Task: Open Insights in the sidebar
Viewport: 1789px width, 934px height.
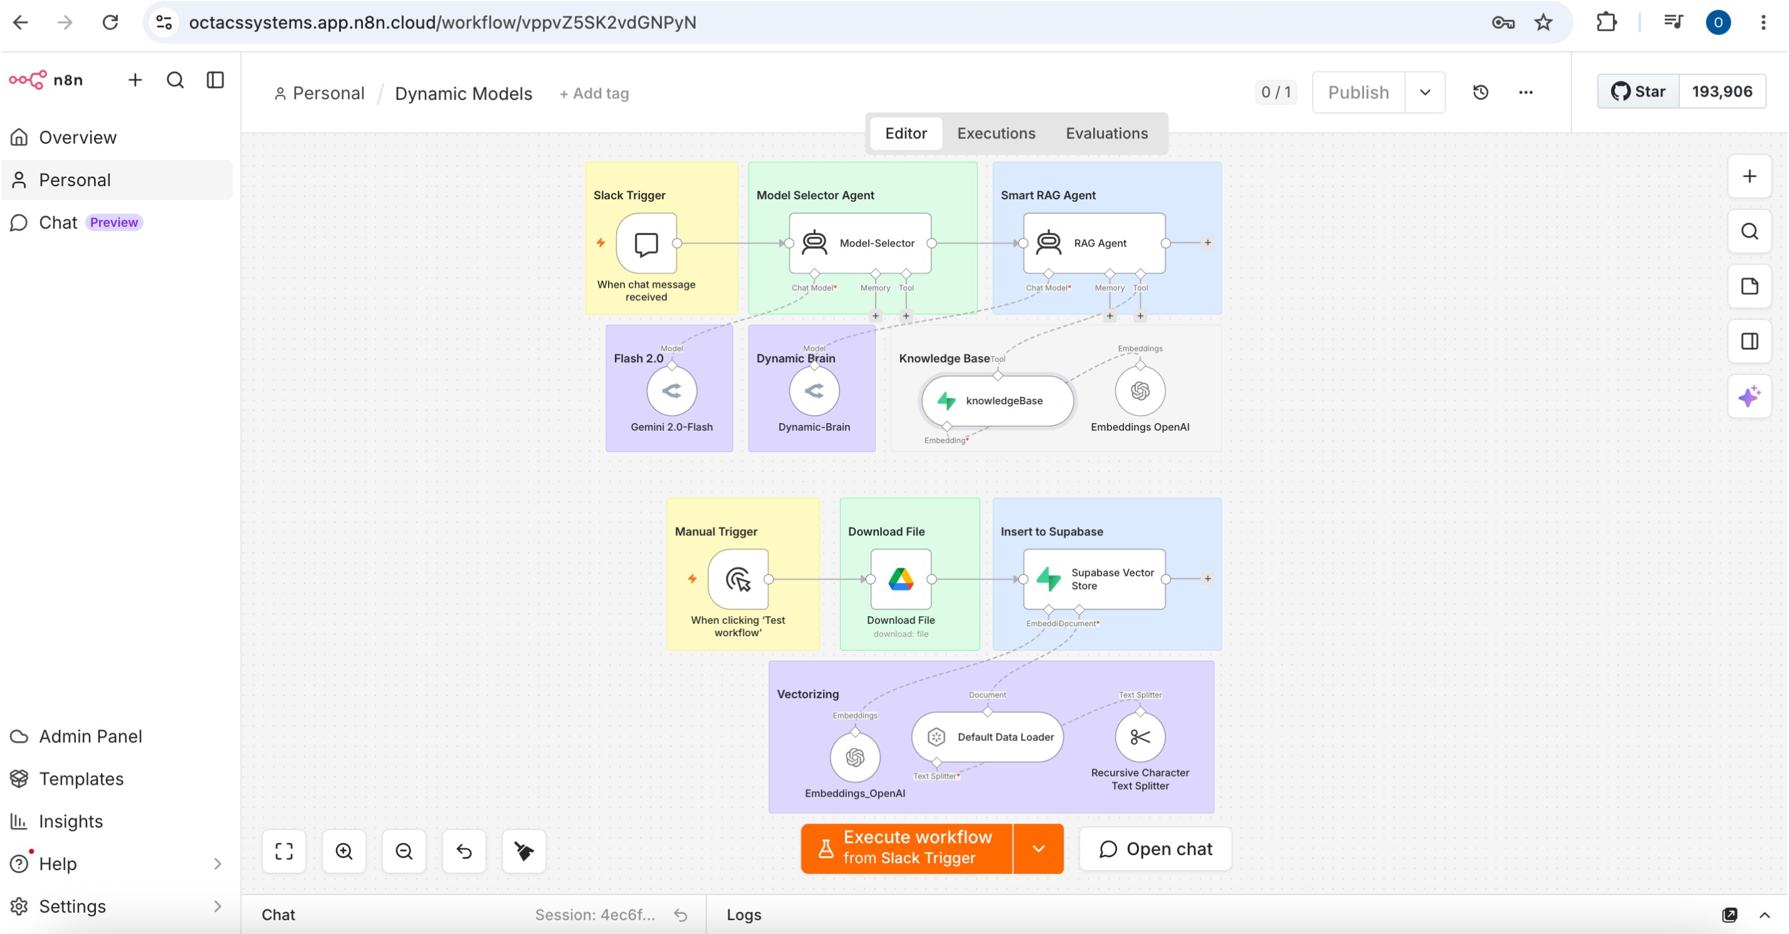Action: (x=117, y=822)
